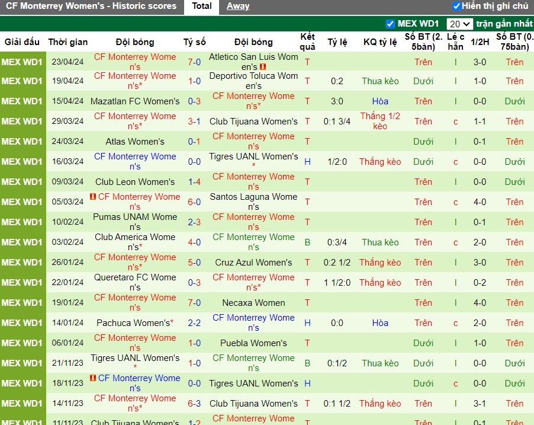Image resolution: width=534 pixels, height=425 pixels.
Task: Select Deportivo Toluca Women's team name
Action: click(253, 81)
